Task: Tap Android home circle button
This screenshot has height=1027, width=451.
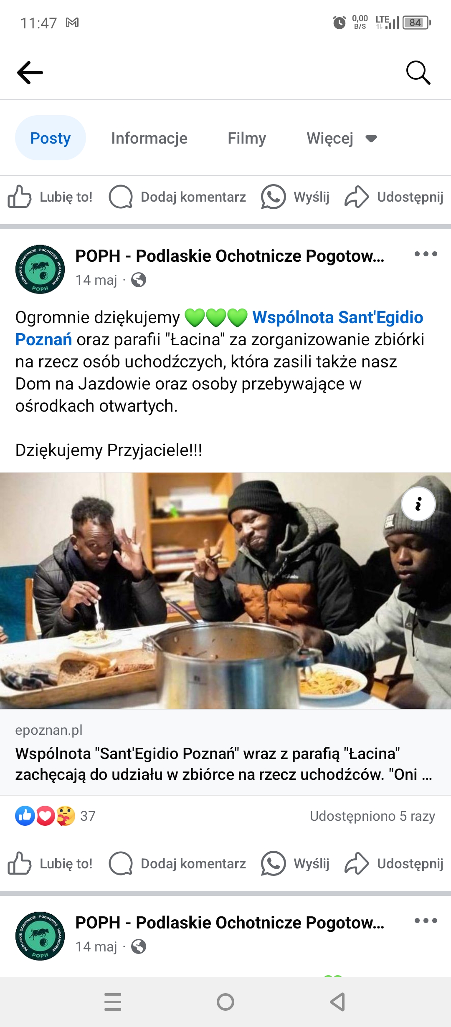Action: (x=225, y=1002)
